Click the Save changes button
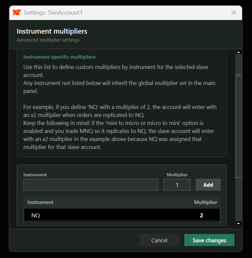252x258 pixels. (x=209, y=240)
